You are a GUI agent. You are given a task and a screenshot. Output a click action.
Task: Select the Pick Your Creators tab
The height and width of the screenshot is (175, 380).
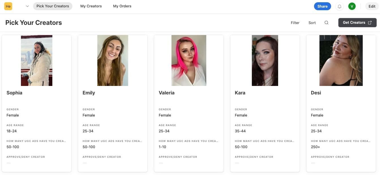point(53,6)
